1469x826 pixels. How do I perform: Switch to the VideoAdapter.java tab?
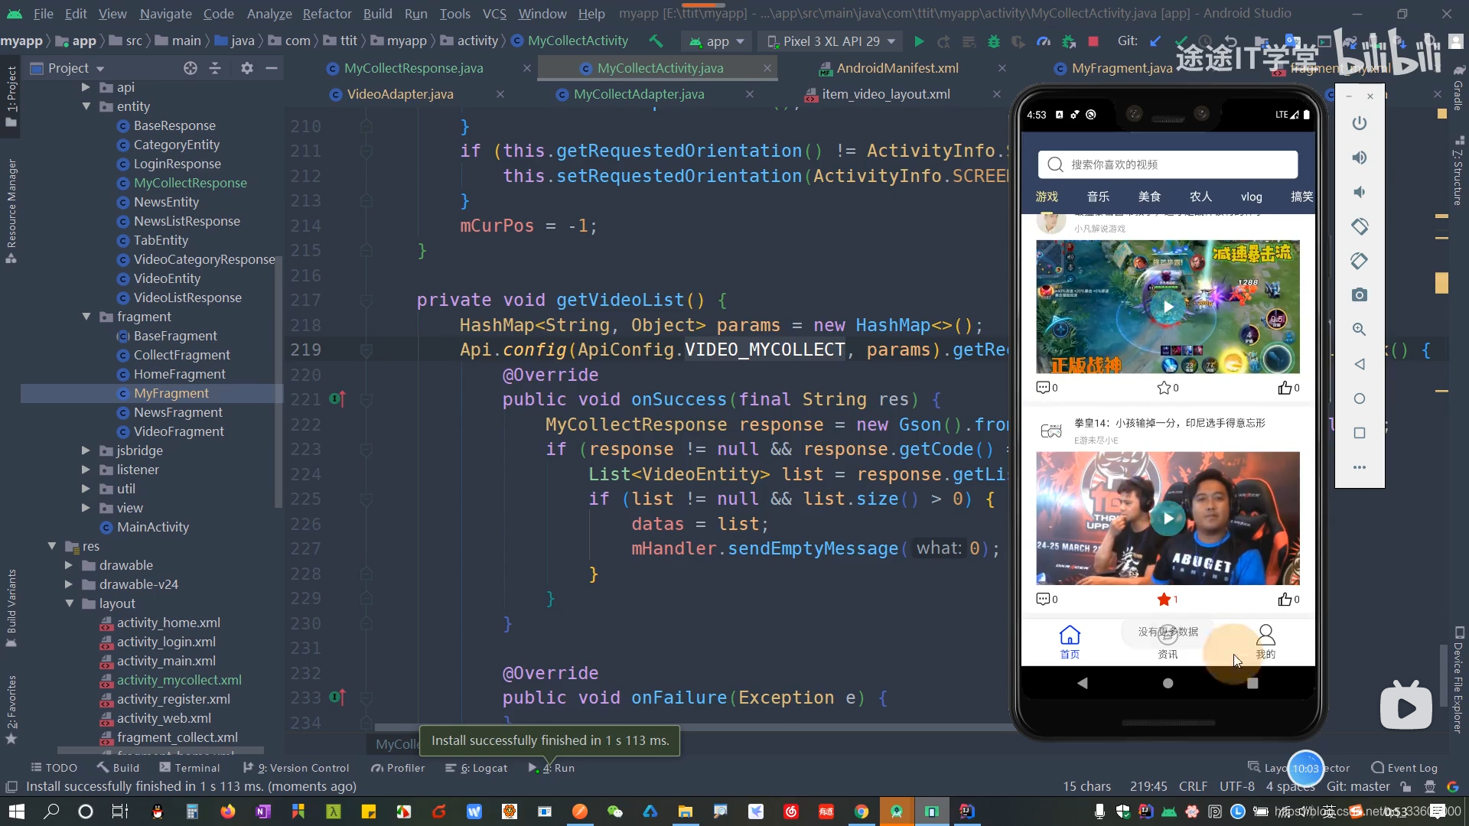tap(399, 94)
